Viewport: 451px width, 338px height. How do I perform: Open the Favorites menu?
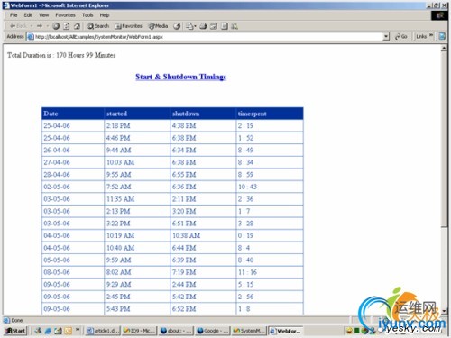pyautogui.click(x=65, y=15)
